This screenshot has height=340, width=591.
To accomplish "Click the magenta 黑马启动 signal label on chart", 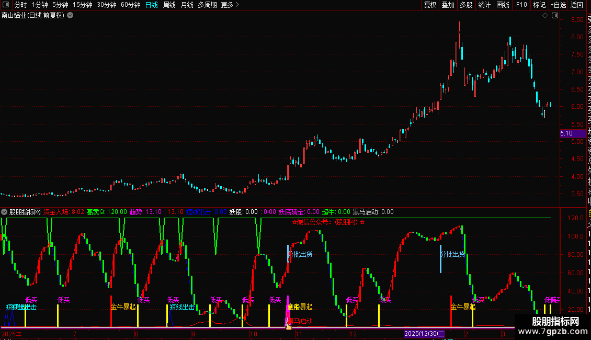I will click(x=300, y=322).
